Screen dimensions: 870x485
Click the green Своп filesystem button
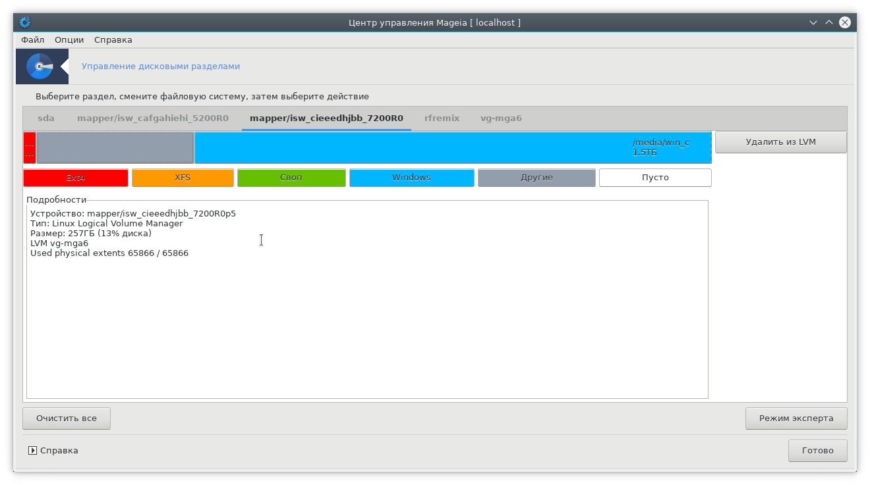(291, 178)
